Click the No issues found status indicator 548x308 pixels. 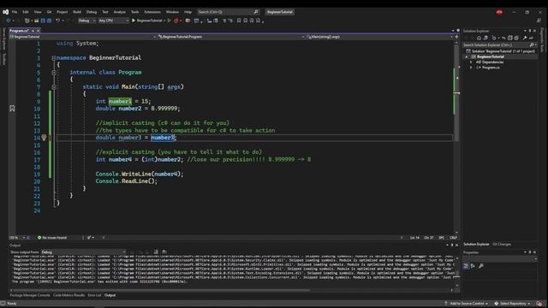[51, 238]
